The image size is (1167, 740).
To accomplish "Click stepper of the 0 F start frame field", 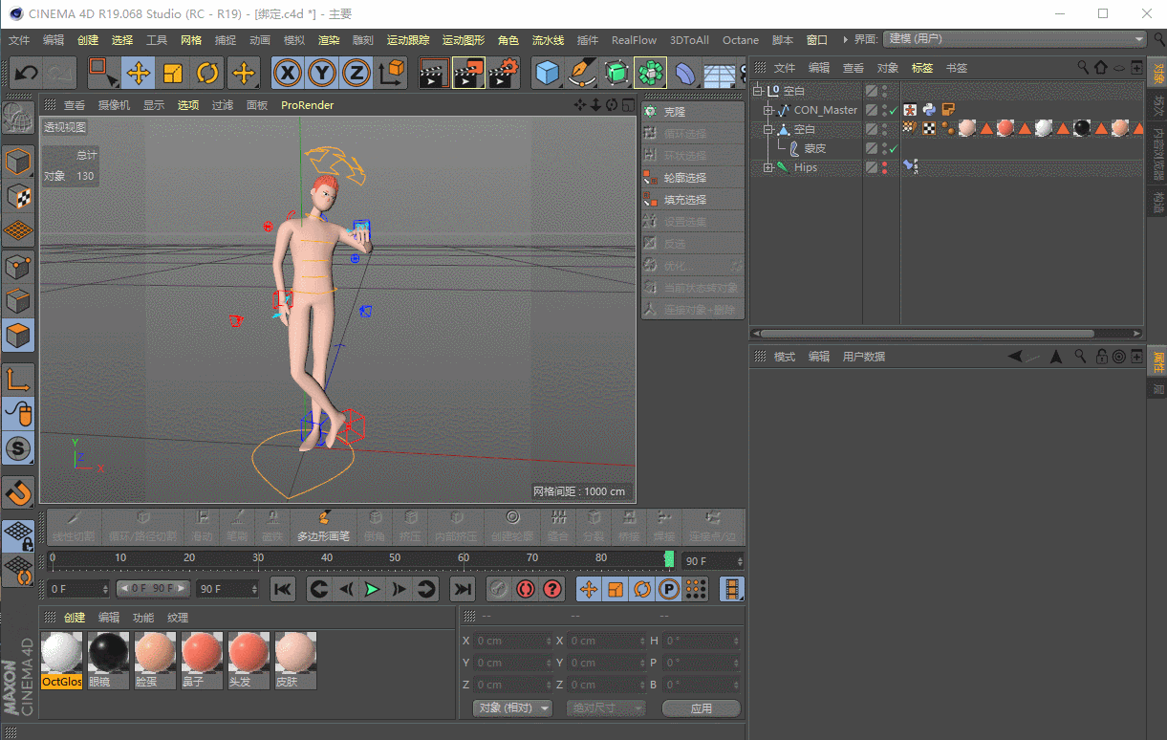I will tap(105, 589).
